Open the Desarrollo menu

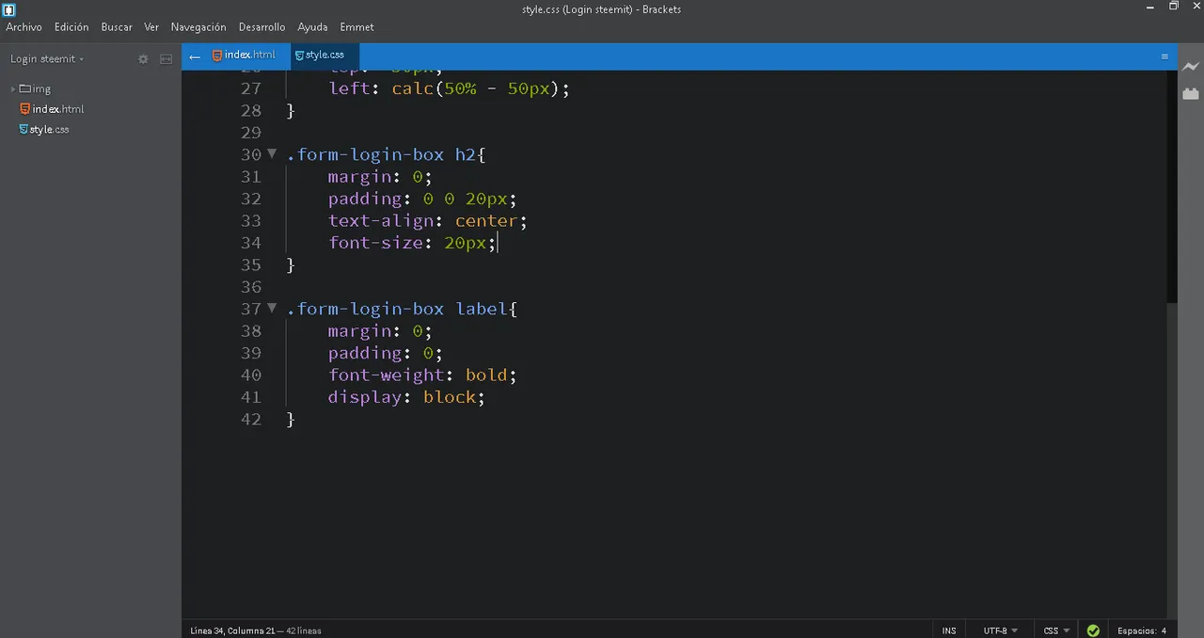pyautogui.click(x=261, y=27)
